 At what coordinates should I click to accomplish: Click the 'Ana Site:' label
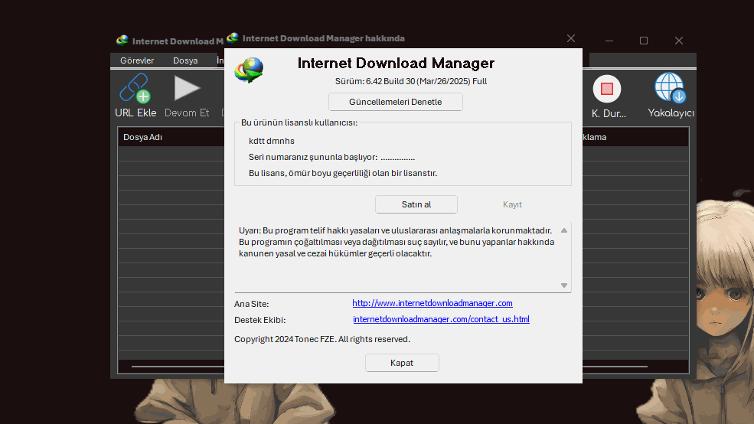[252, 304]
